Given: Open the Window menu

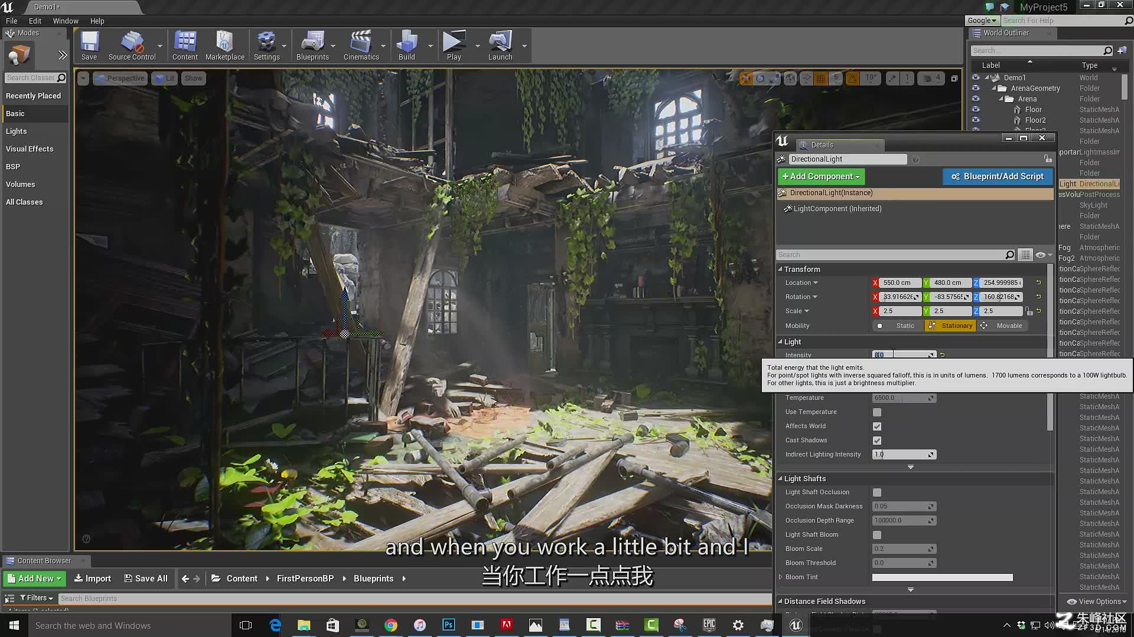Looking at the screenshot, I should point(66,21).
